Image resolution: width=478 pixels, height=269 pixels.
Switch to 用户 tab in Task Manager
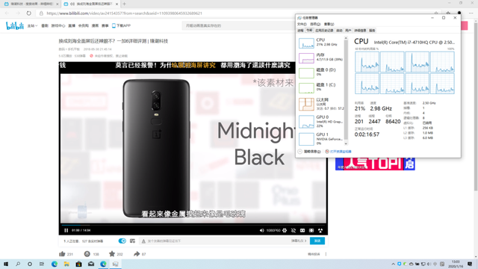click(x=348, y=31)
